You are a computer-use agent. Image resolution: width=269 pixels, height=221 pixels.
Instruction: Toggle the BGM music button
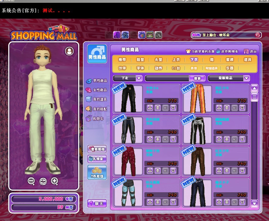tap(258, 35)
